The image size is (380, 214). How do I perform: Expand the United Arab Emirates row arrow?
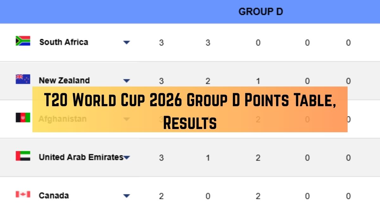[127, 158]
